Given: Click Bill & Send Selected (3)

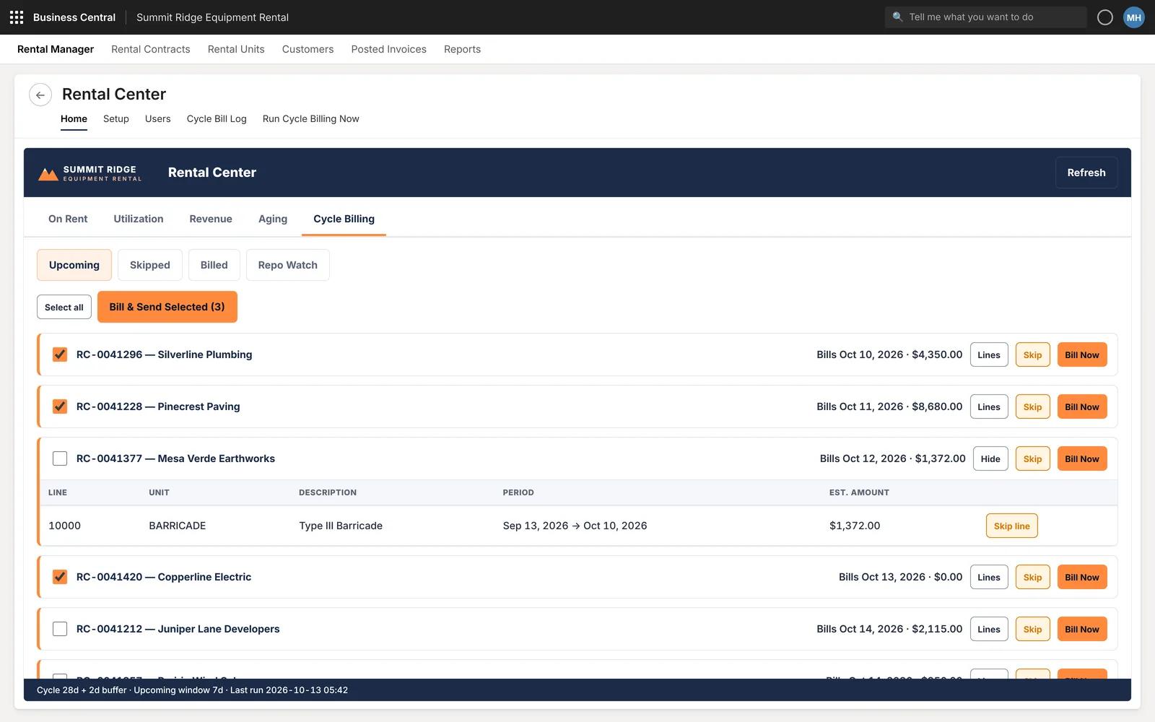Looking at the screenshot, I should pyautogui.click(x=167, y=307).
